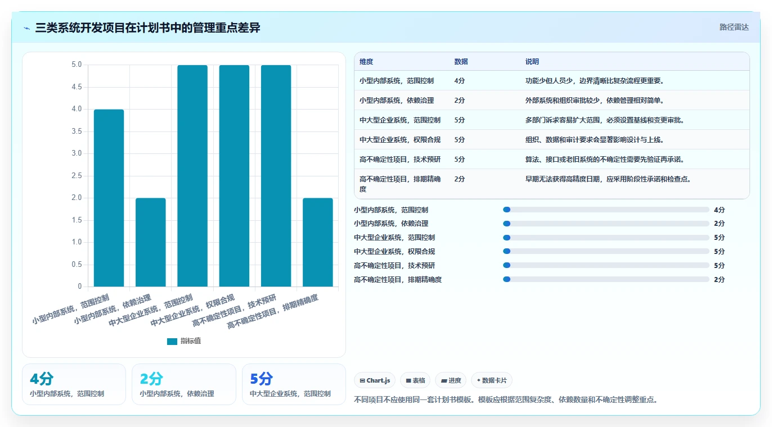Screen dimensions: 772x427
Task: Open the 4分 data card
Action: (x=74, y=384)
